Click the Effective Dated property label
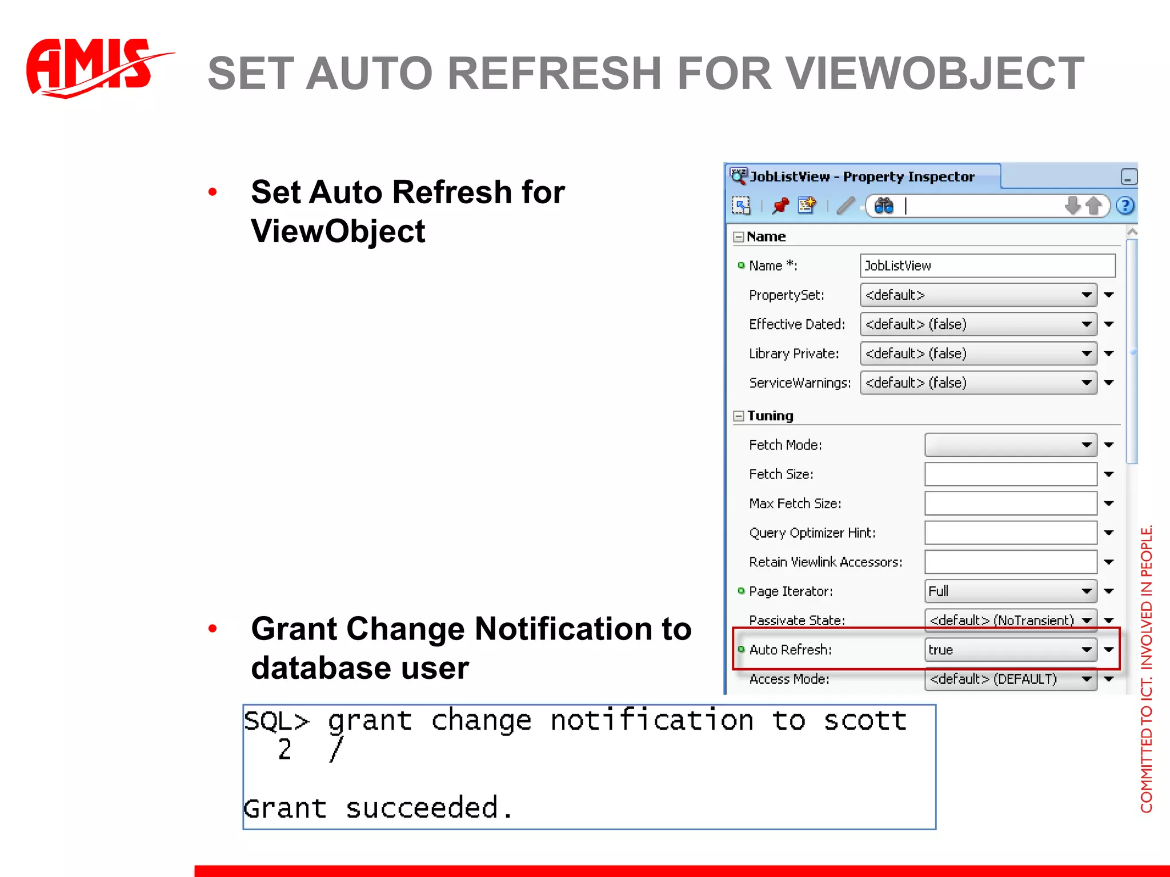The image size is (1170, 877). coord(797,324)
